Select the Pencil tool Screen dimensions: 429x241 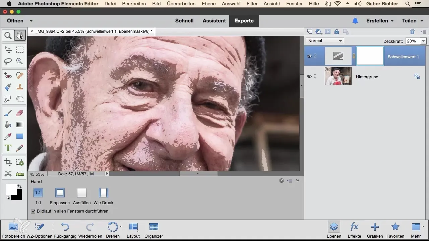point(19,148)
